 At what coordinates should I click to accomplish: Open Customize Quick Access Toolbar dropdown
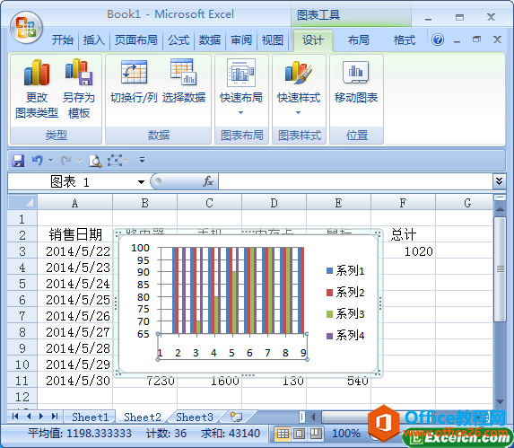click(142, 160)
